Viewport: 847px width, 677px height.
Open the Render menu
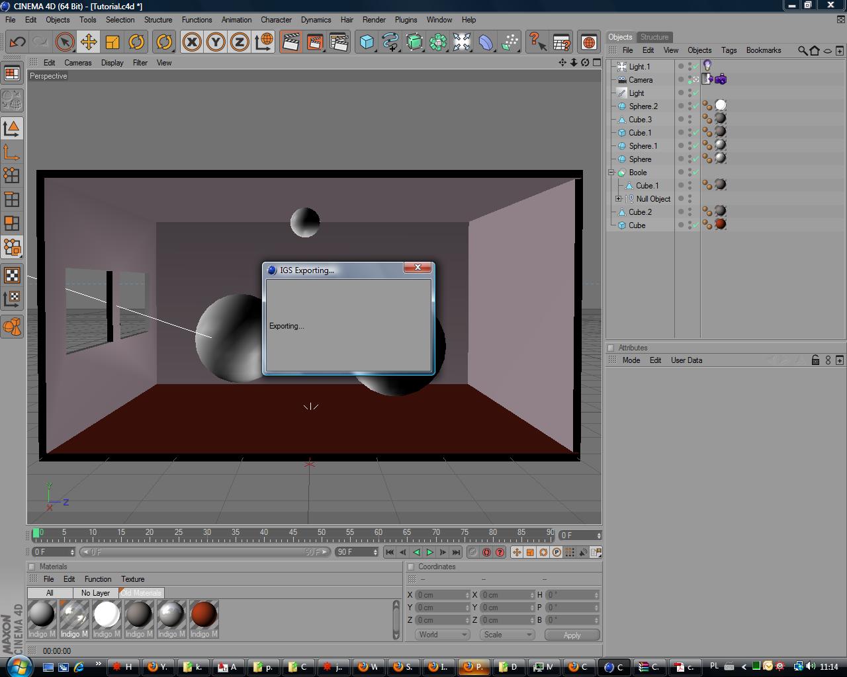coord(374,20)
